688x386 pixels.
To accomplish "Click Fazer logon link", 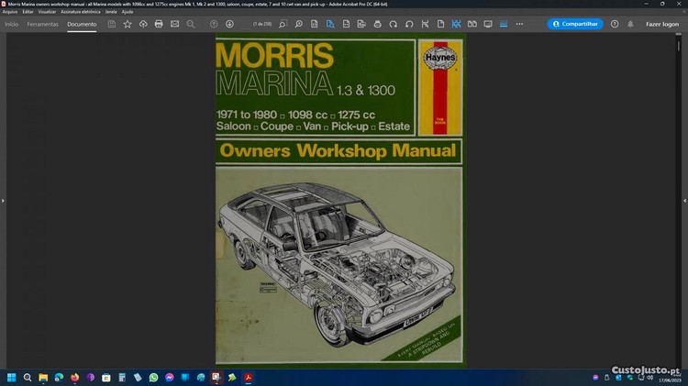I will tap(662, 24).
